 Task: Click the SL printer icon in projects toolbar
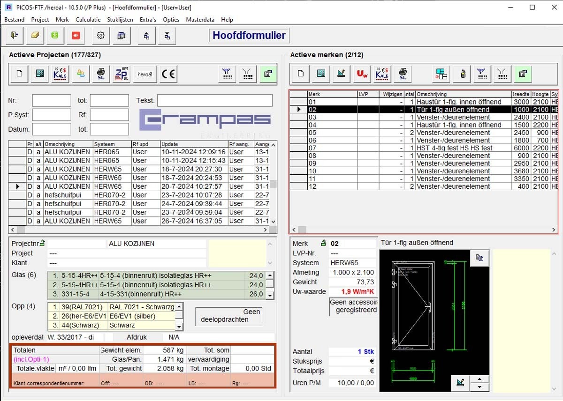101,74
